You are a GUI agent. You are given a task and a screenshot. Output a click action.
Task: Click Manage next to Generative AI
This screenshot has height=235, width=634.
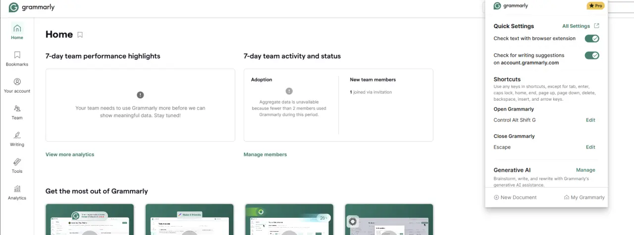(x=585, y=170)
